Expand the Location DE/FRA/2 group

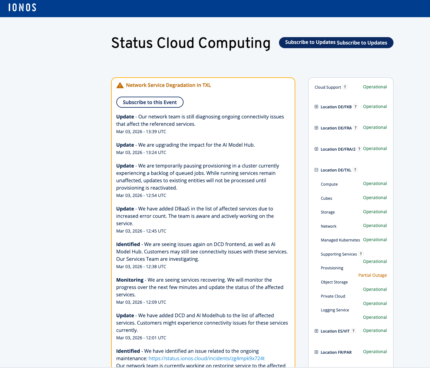click(x=316, y=149)
